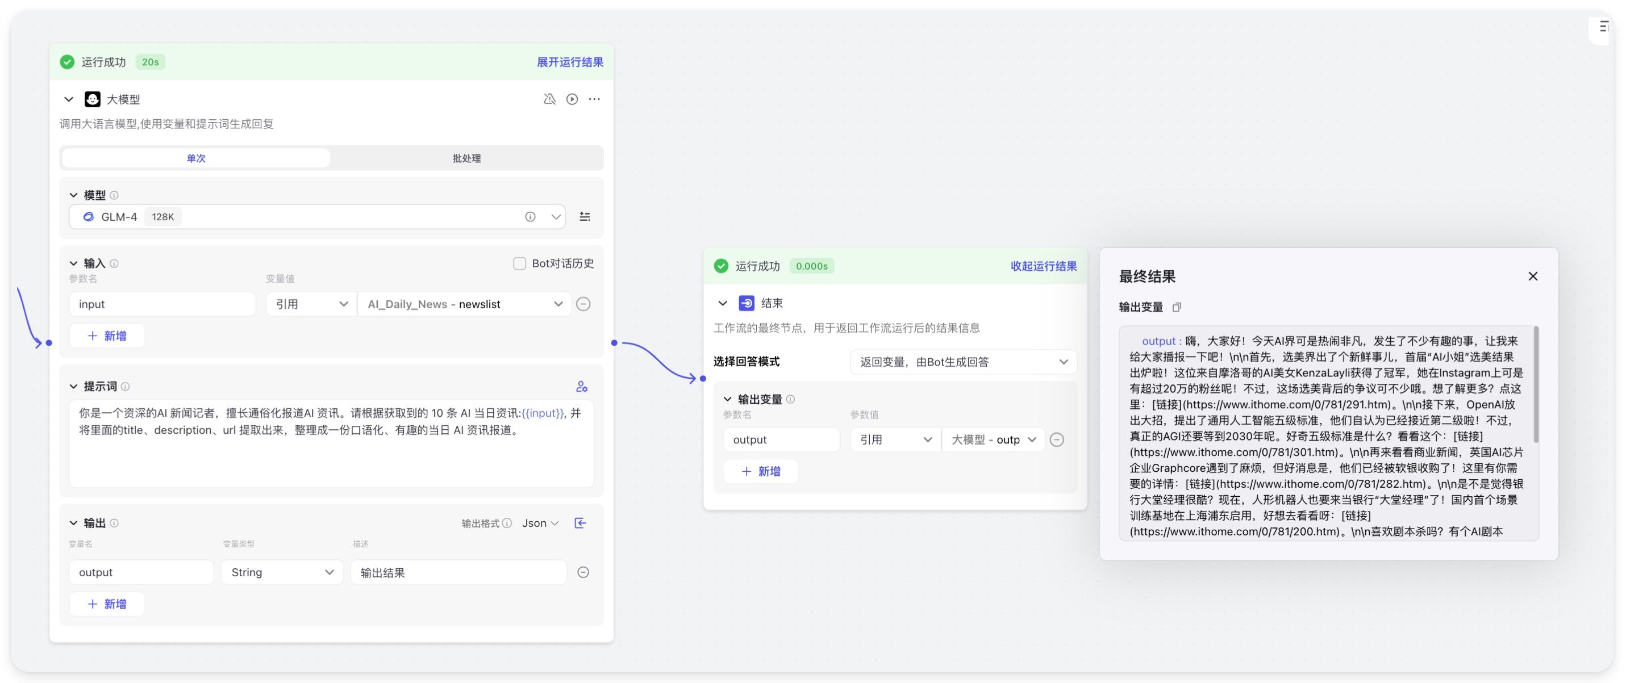Viewport: 1626px width, 683px height.
Task: Close the 最终结果 panel
Action: pyautogui.click(x=1533, y=276)
